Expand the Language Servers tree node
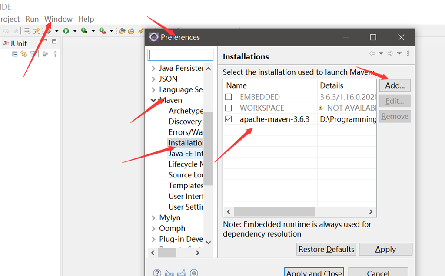This screenshot has height=276, width=445. (x=153, y=90)
